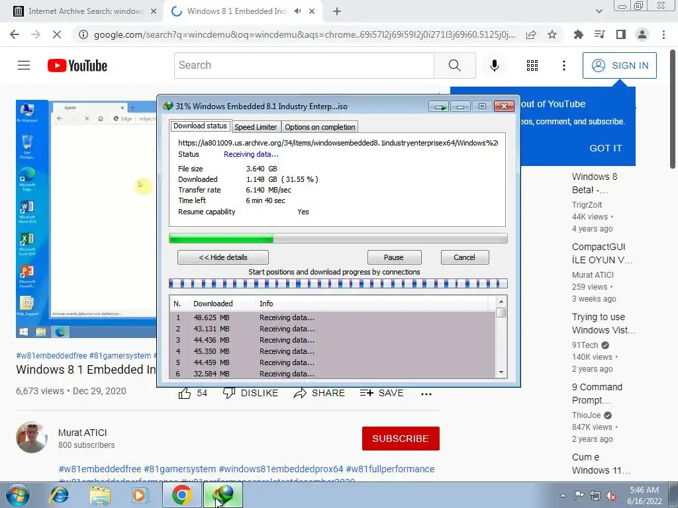Show hidden system tray icons arrow
Image resolution: width=678 pixels, height=508 pixels.
563,495
